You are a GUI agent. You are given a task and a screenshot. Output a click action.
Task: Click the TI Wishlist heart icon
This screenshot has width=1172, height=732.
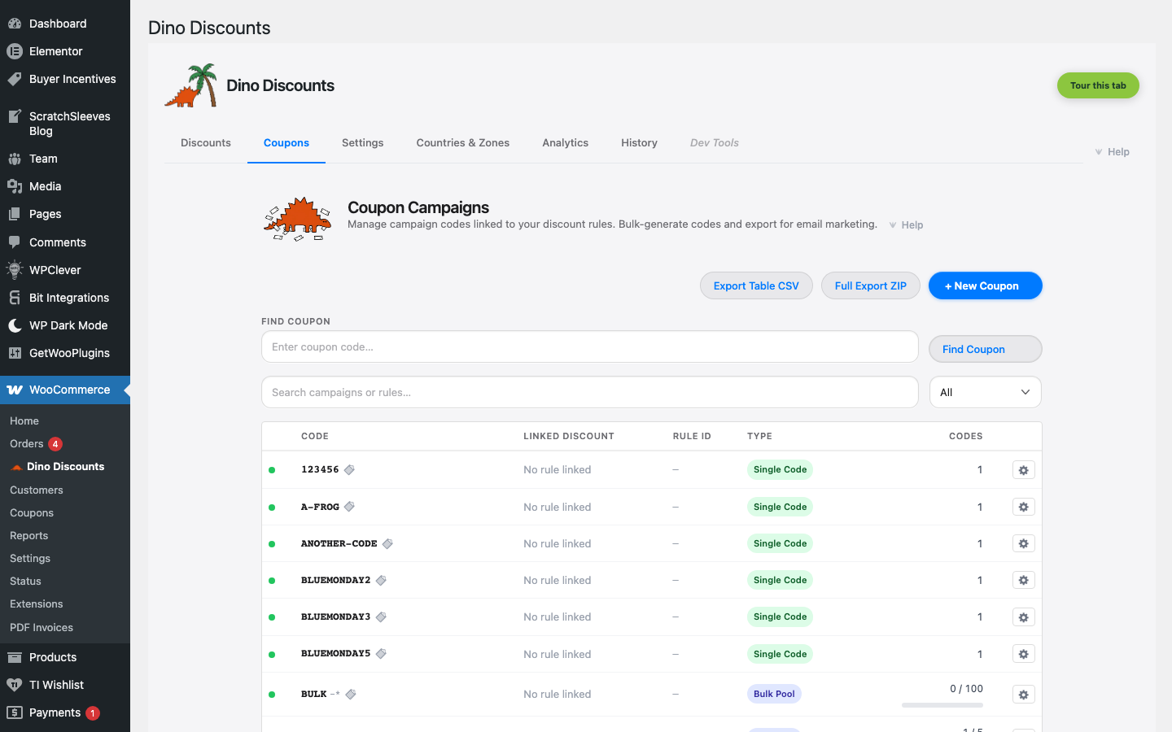tap(15, 685)
